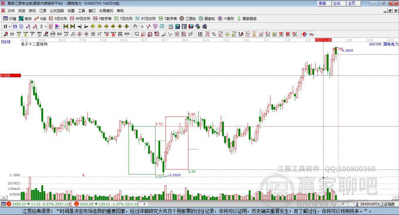
Task: Click the 3.3000 low price label
Action: 175,175
